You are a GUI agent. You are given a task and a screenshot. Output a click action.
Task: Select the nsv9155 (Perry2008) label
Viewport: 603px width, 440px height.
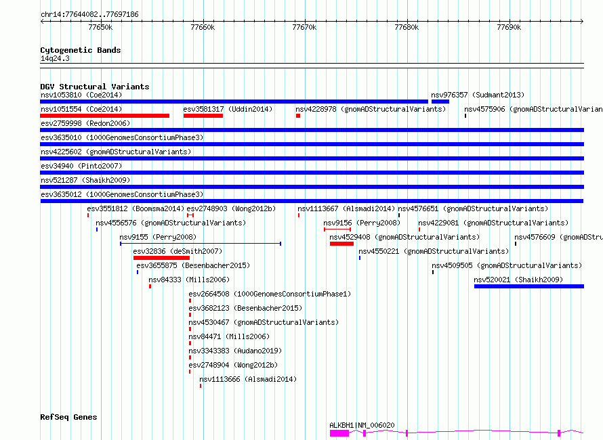click(158, 237)
